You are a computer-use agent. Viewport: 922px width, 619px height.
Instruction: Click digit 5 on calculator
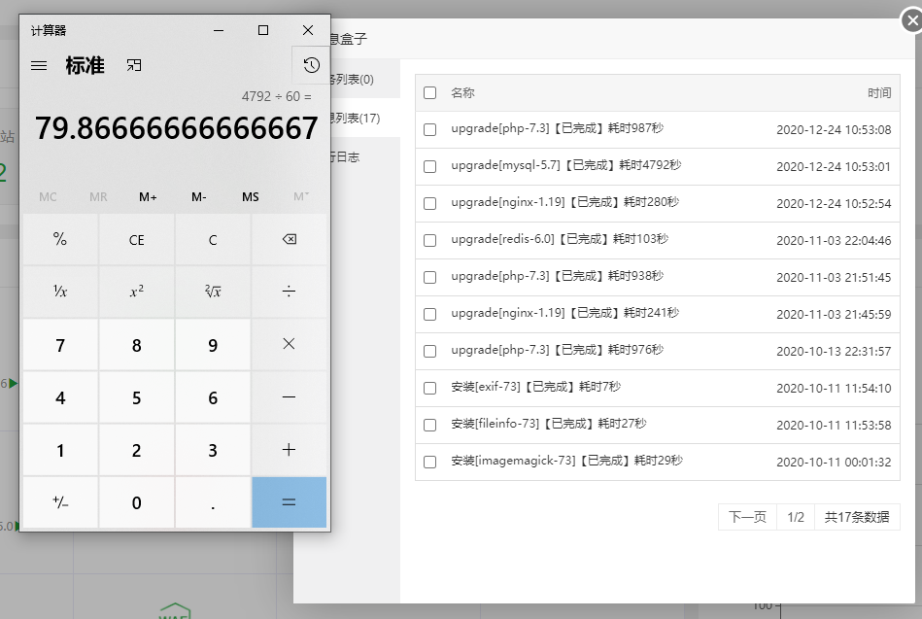pos(136,397)
